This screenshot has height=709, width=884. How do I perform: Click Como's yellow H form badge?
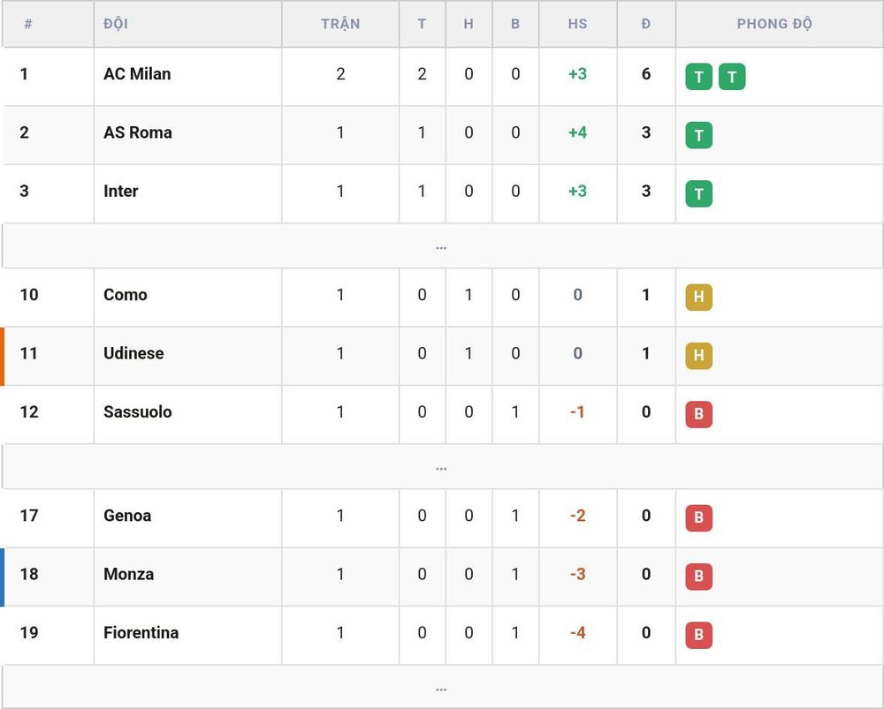pos(698,298)
